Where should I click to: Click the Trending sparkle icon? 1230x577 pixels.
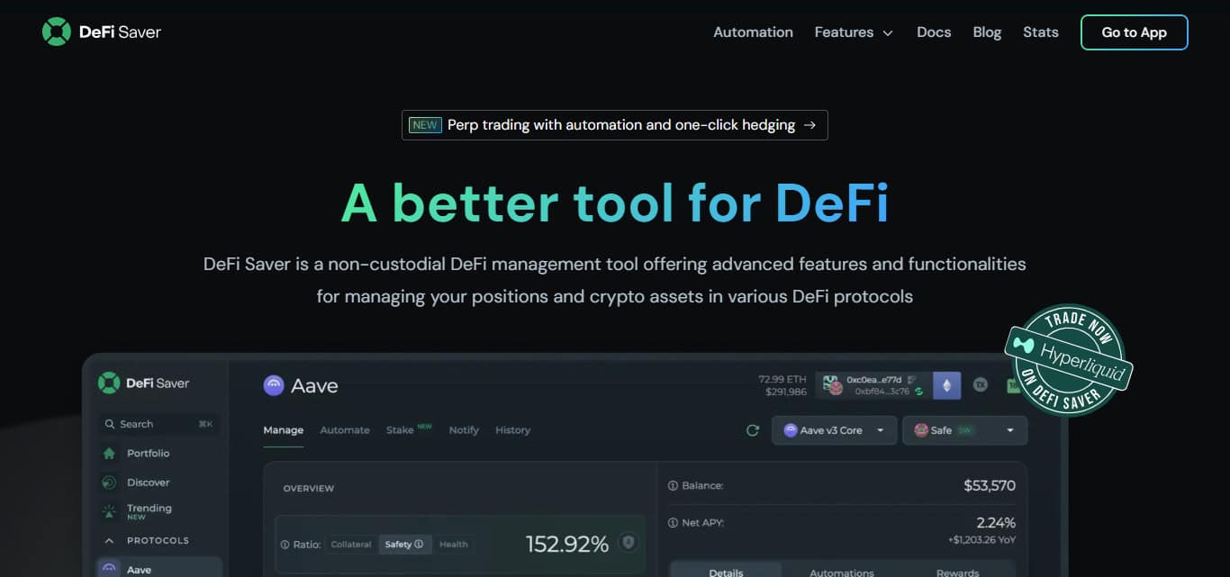(110, 511)
